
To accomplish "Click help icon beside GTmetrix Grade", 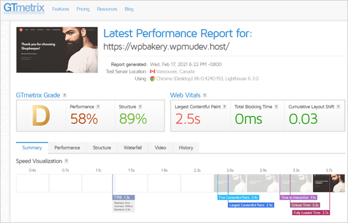I will click(64, 95).
